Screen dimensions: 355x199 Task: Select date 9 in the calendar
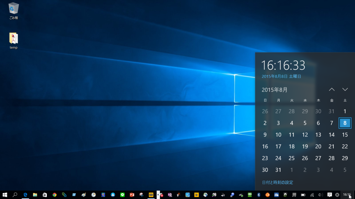(x=265, y=135)
